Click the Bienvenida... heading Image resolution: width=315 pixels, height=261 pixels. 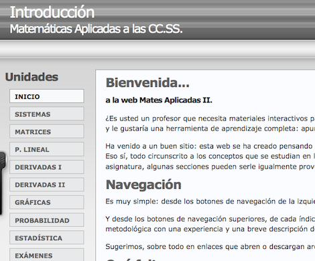click(147, 83)
